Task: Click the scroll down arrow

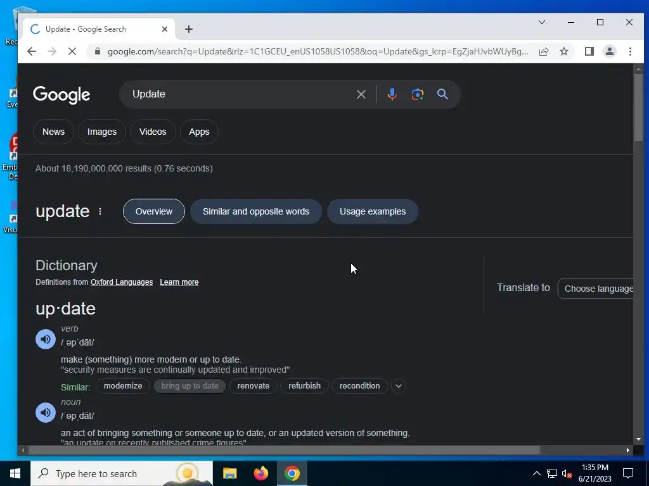Action: point(638,439)
